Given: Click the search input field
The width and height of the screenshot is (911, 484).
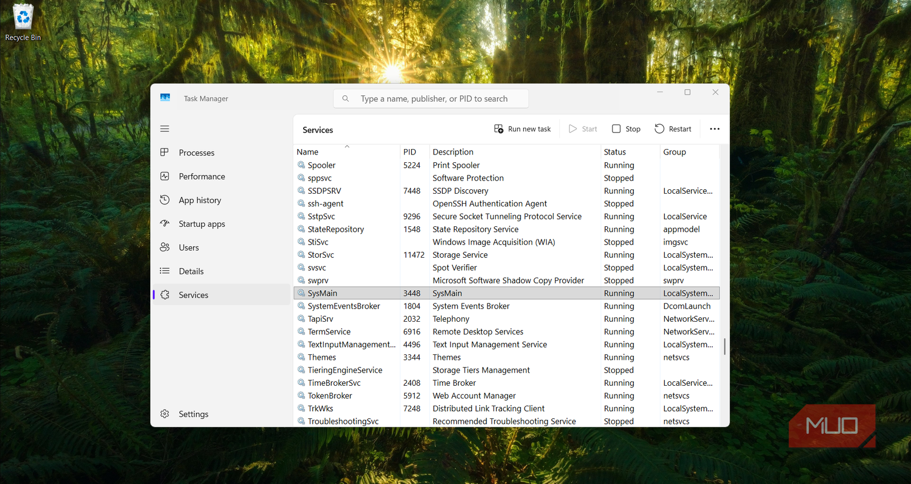Looking at the screenshot, I should click(x=431, y=99).
